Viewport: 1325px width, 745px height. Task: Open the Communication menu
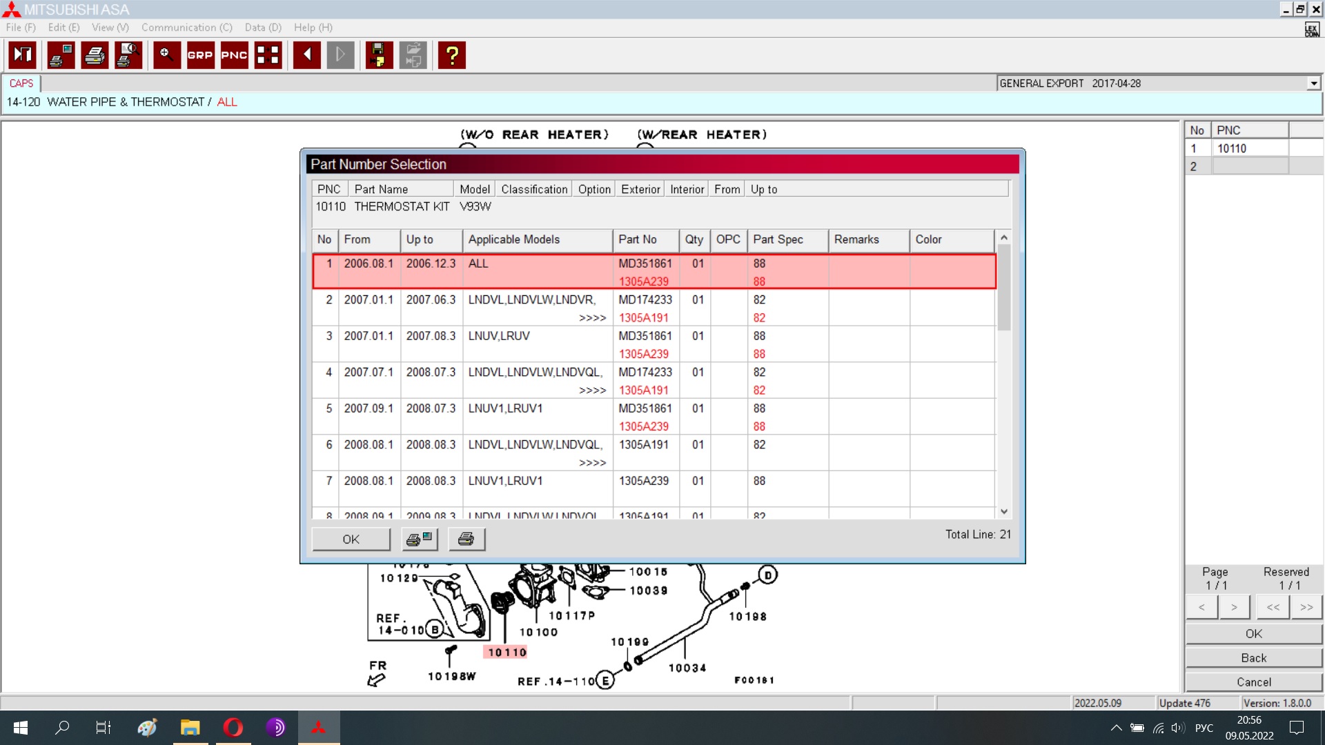click(x=186, y=28)
